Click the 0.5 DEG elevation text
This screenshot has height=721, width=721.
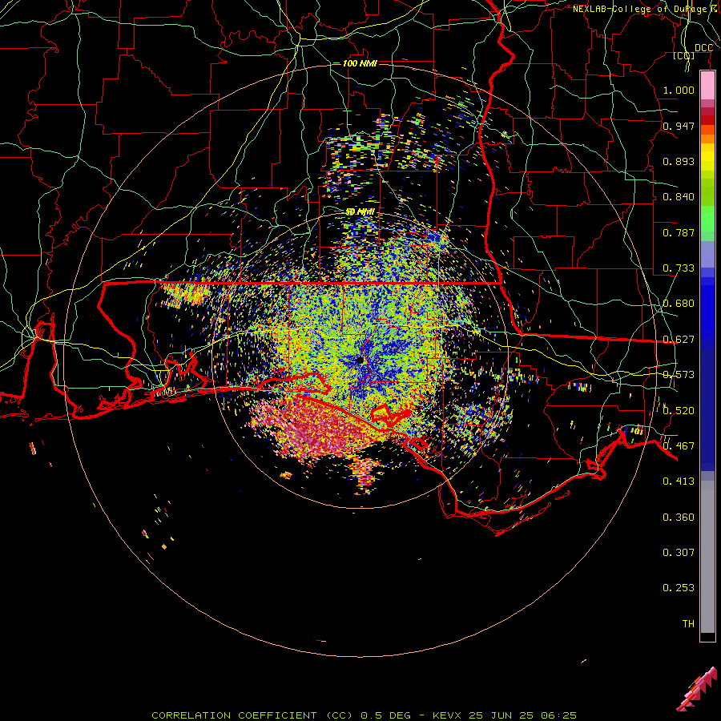(x=385, y=715)
